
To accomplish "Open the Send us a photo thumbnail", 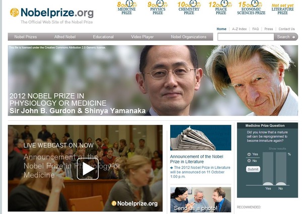I will [200, 200].
